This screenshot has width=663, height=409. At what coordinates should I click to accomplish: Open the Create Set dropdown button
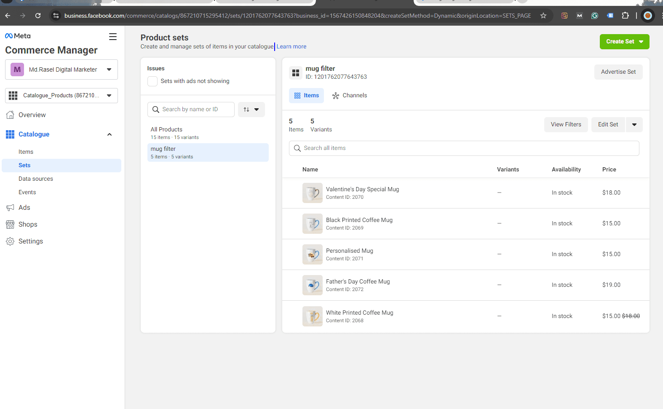tap(625, 42)
